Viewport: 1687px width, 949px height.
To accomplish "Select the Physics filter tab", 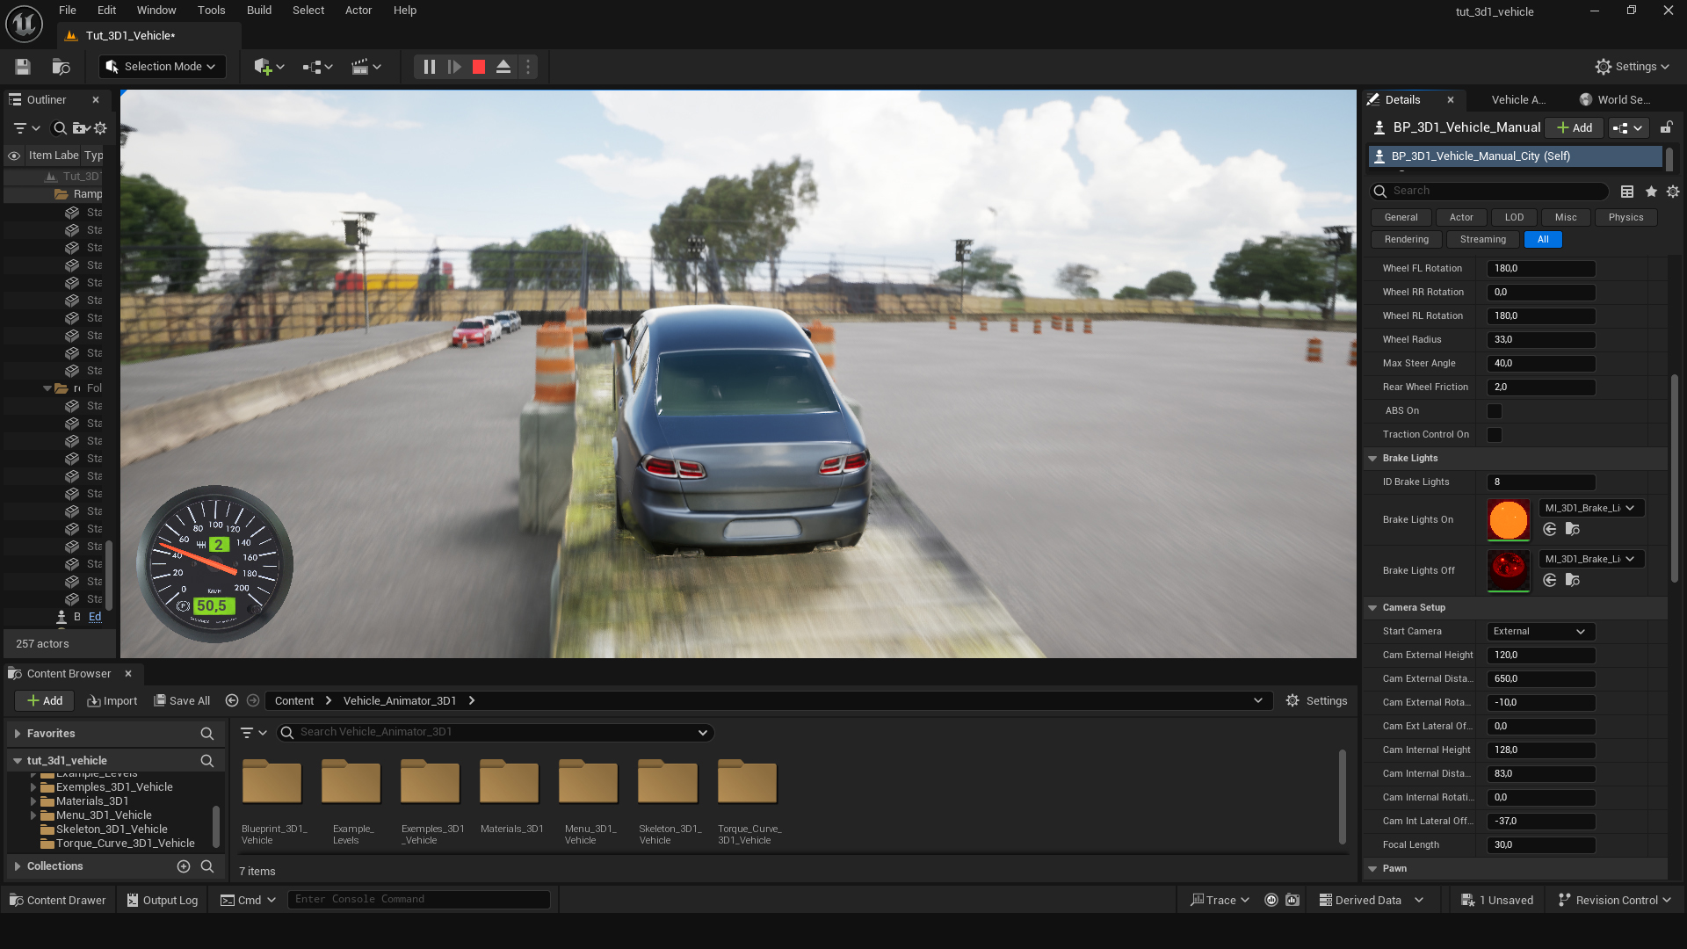I will 1625,218.
